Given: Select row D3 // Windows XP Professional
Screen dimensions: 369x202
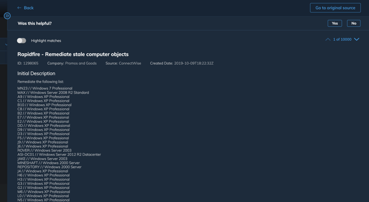Looking at the screenshot, I should click(x=43, y=134).
